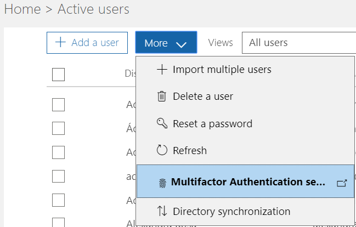Go to Home in the breadcrumb
The height and width of the screenshot is (227, 356).
pos(22,9)
